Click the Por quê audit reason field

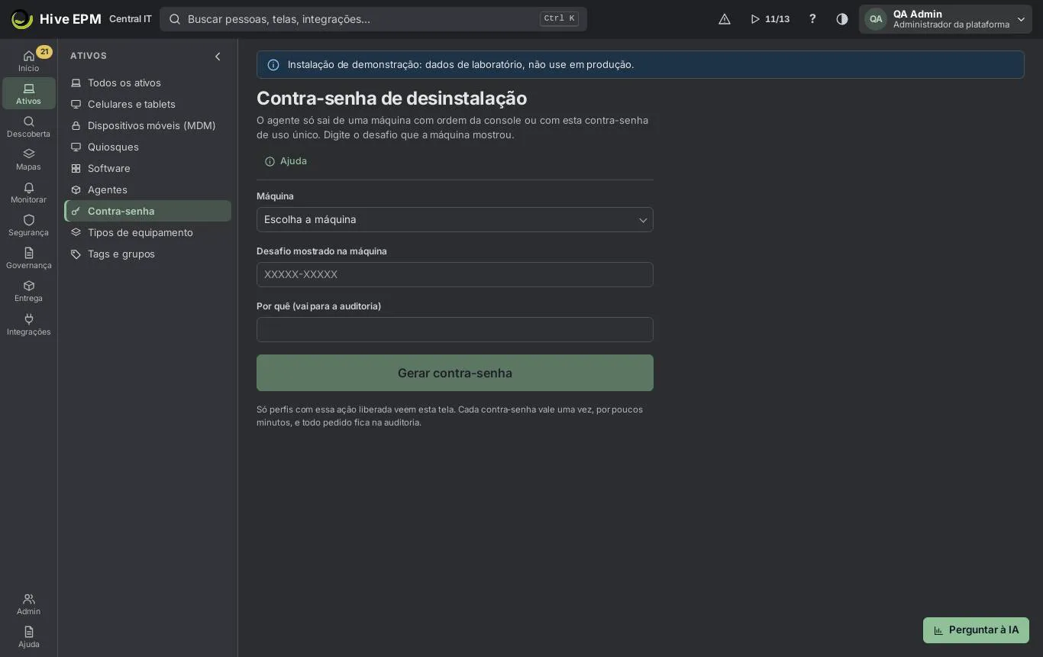(455, 330)
